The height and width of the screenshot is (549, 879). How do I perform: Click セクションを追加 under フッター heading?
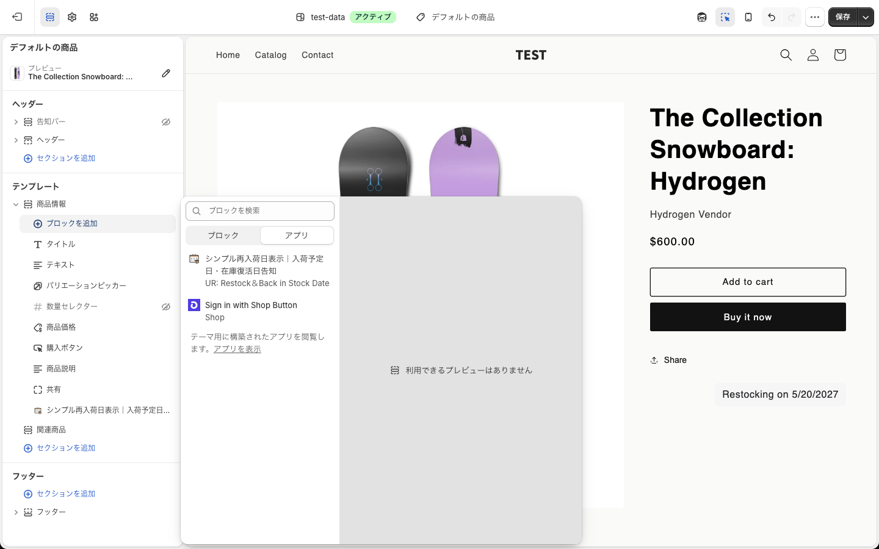[60, 493]
